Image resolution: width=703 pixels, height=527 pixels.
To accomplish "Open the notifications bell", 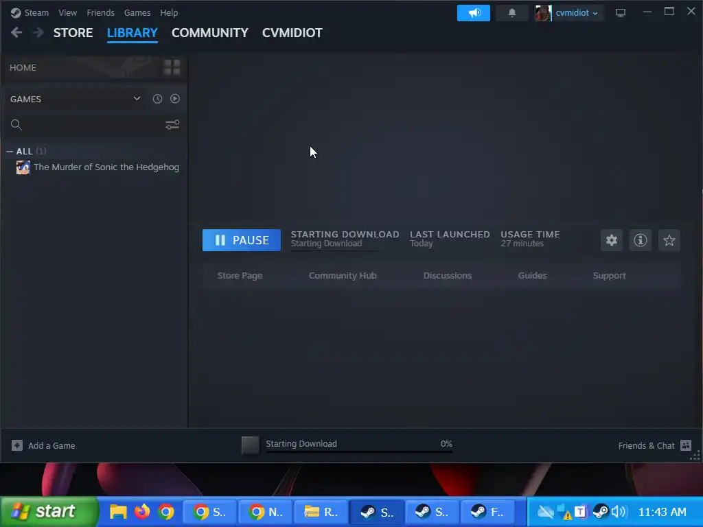I will pos(512,13).
